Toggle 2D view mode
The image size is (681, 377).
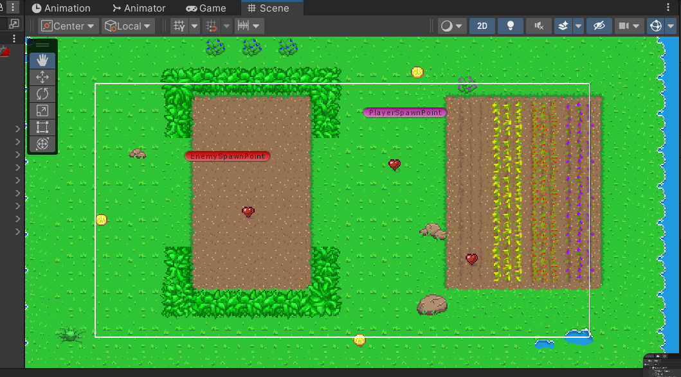(x=482, y=26)
